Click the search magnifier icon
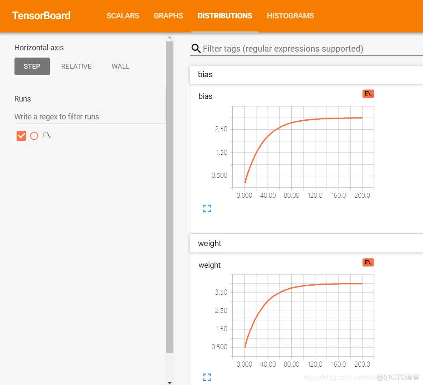The width and height of the screenshot is (423, 385). [196, 49]
